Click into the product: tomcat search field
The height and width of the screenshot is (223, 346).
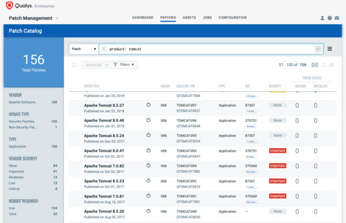click(x=210, y=49)
